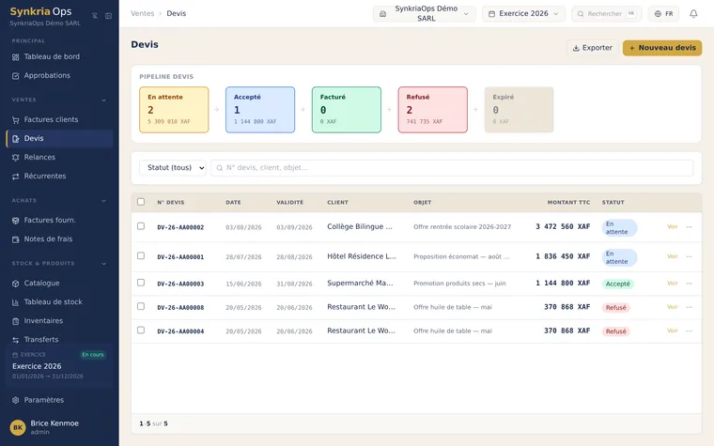The height and width of the screenshot is (446, 714).
Task: Click Voir for DV-26-AA00008
Action: 672,307
